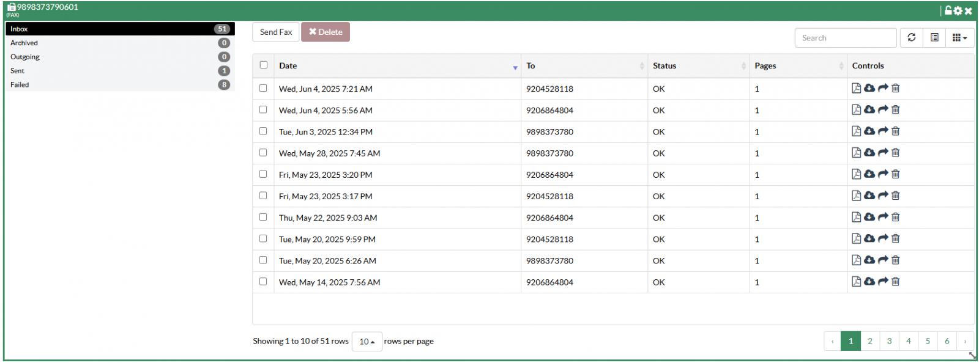Click recipient 9204528118 in May 20 9:59 PM row
This screenshot has height=363, width=979.
(549, 240)
